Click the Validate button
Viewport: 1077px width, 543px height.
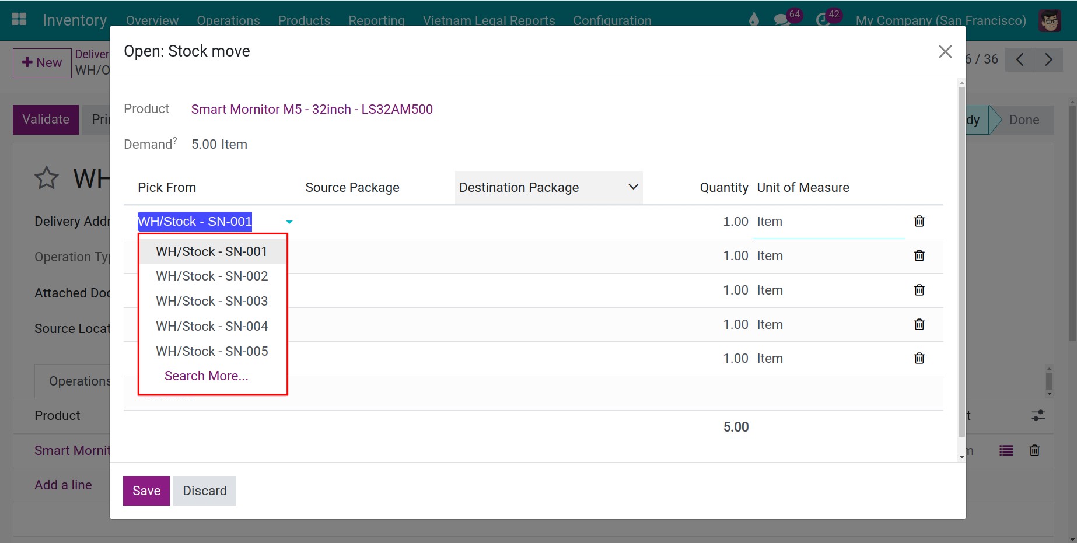[46, 120]
